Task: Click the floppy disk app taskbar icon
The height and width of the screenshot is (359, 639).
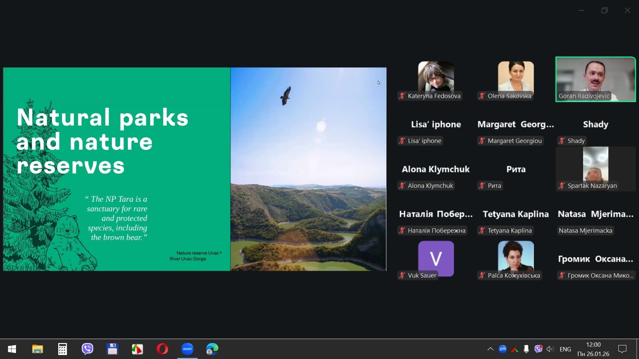Action: pyautogui.click(x=112, y=349)
